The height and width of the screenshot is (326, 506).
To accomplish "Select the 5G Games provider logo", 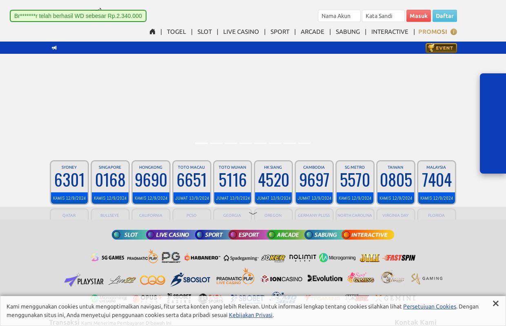I will (x=107, y=258).
